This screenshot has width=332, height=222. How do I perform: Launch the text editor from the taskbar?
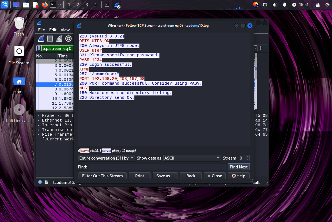pyautogui.click(x=35, y=5)
